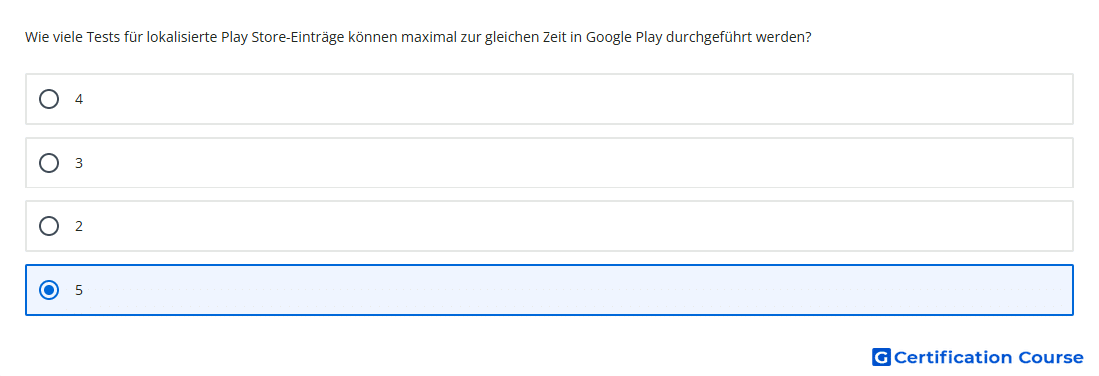Select the radio button for answer 2
The image size is (1099, 376).
tap(49, 226)
